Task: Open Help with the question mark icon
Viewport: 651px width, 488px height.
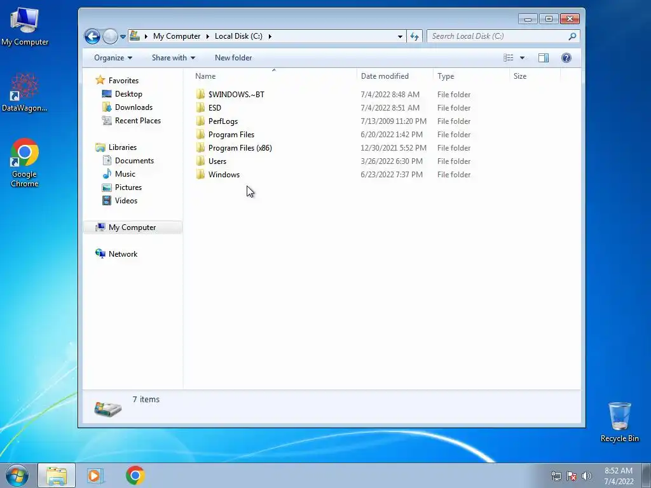Action: click(566, 58)
